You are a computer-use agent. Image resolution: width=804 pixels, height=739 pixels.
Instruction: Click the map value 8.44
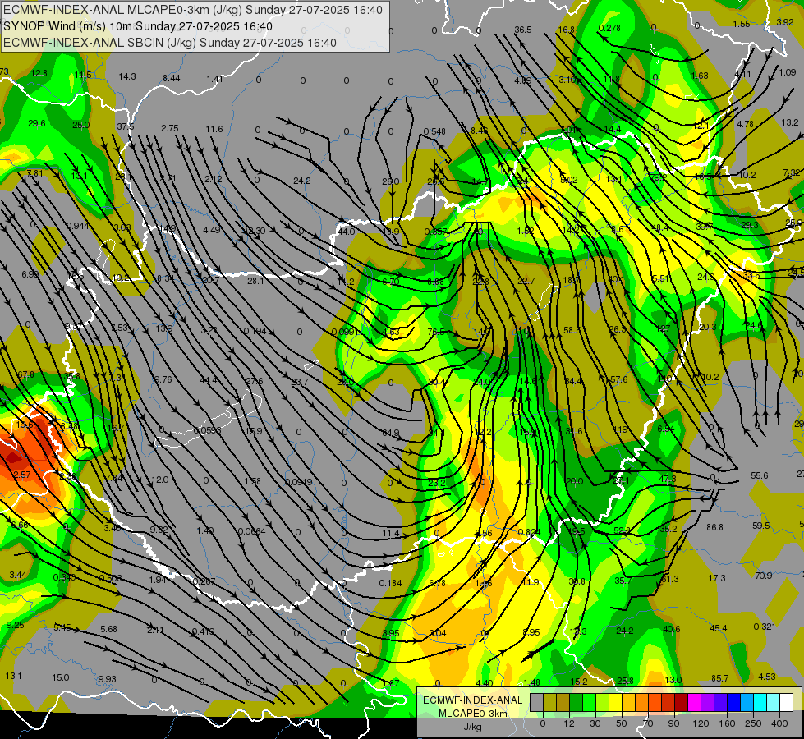coord(172,78)
